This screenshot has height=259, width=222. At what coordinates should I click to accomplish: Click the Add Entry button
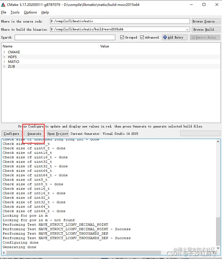point(175,37)
